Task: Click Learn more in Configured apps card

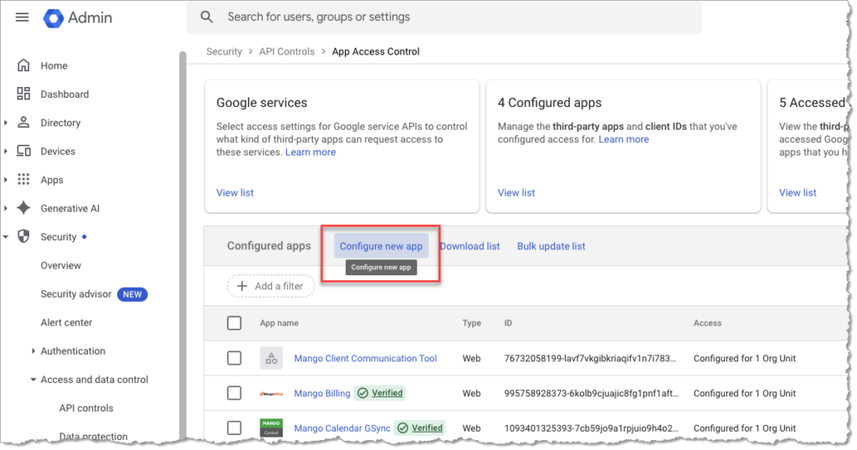Action: coord(624,139)
